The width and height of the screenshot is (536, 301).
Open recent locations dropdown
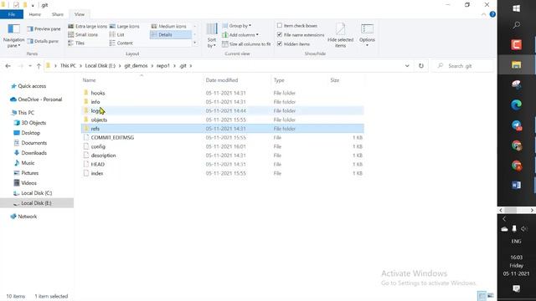(30, 66)
